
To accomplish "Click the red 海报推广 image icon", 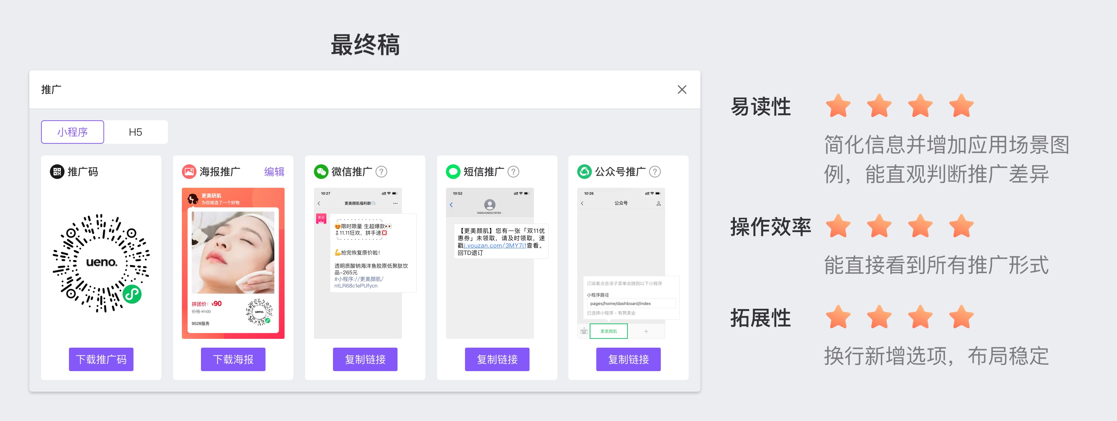I will coord(189,172).
